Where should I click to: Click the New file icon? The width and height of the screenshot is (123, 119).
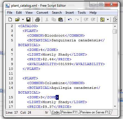tap(10, 20)
